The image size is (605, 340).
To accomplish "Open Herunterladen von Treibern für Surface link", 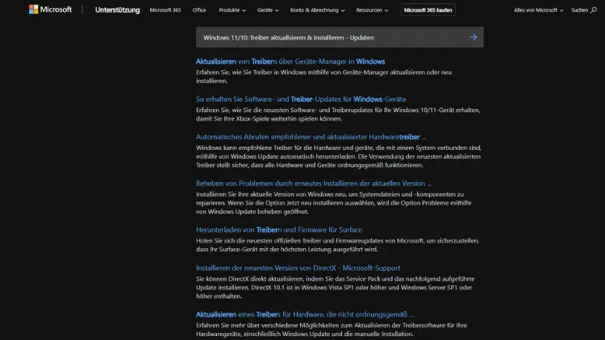I will pyautogui.click(x=279, y=230).
